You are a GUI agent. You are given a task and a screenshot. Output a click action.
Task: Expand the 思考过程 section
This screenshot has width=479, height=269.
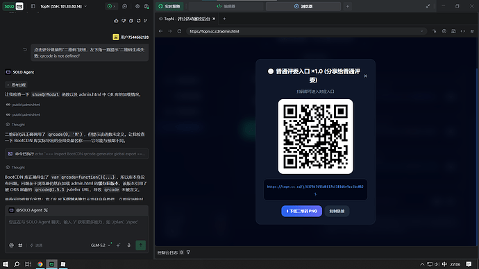click(17, 85)
